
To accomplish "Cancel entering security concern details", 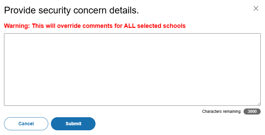I will (x=26, y=124).
